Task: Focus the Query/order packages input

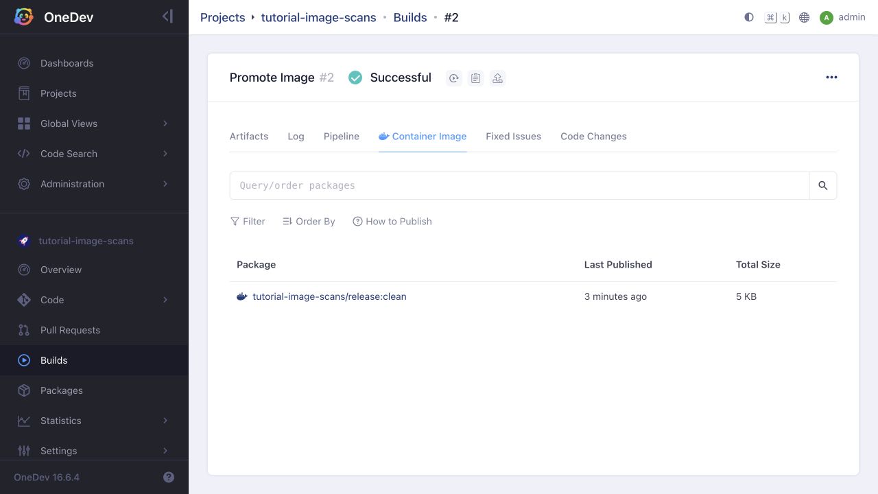Action: [519, 185]
